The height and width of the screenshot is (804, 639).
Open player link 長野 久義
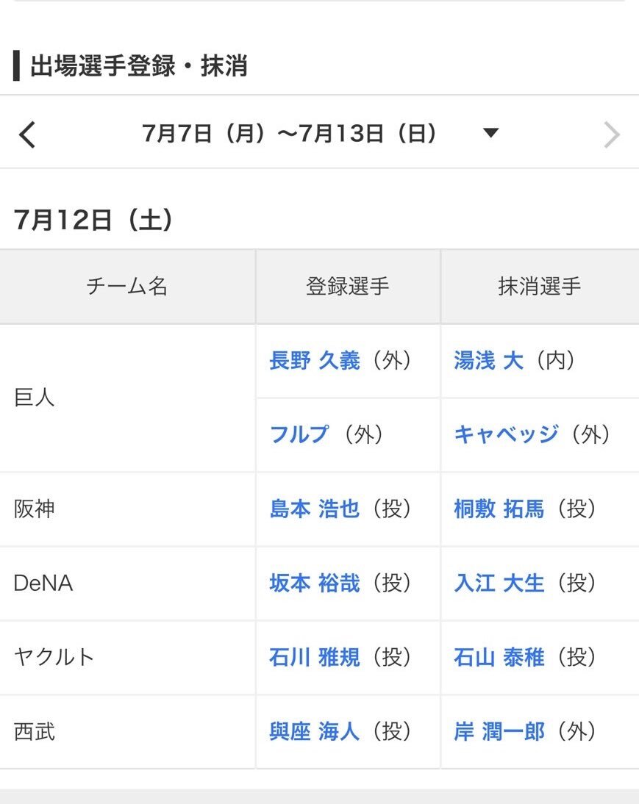tap(315, 360)
